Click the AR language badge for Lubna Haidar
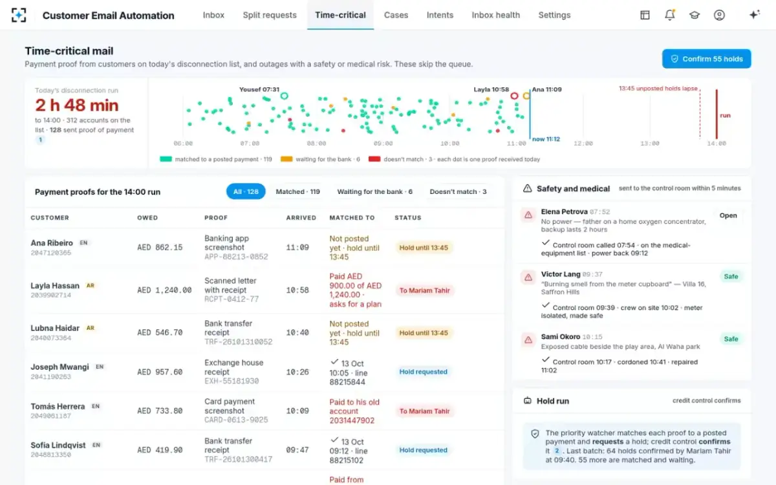Screen dimensions: 776x485 pyautogui.click(x=91, y=328)
